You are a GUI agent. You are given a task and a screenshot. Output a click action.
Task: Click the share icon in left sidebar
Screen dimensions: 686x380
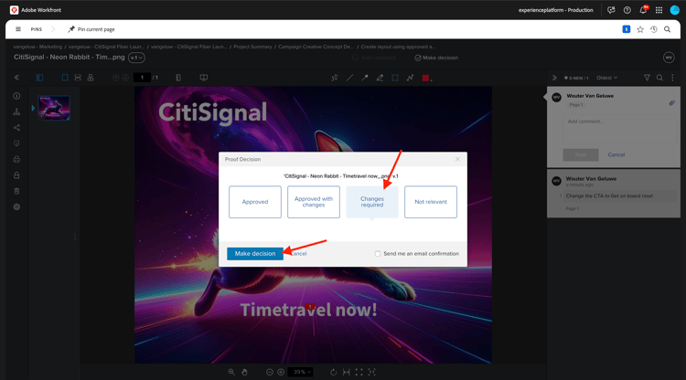[x=16, y=128]
